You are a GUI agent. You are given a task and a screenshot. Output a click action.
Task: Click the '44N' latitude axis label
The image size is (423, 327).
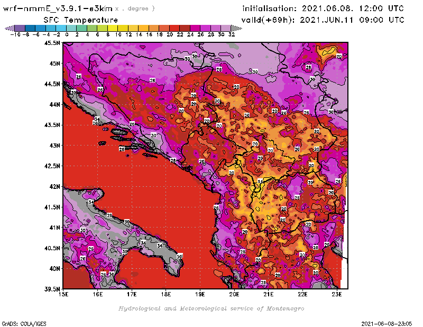tap(55, 104)
